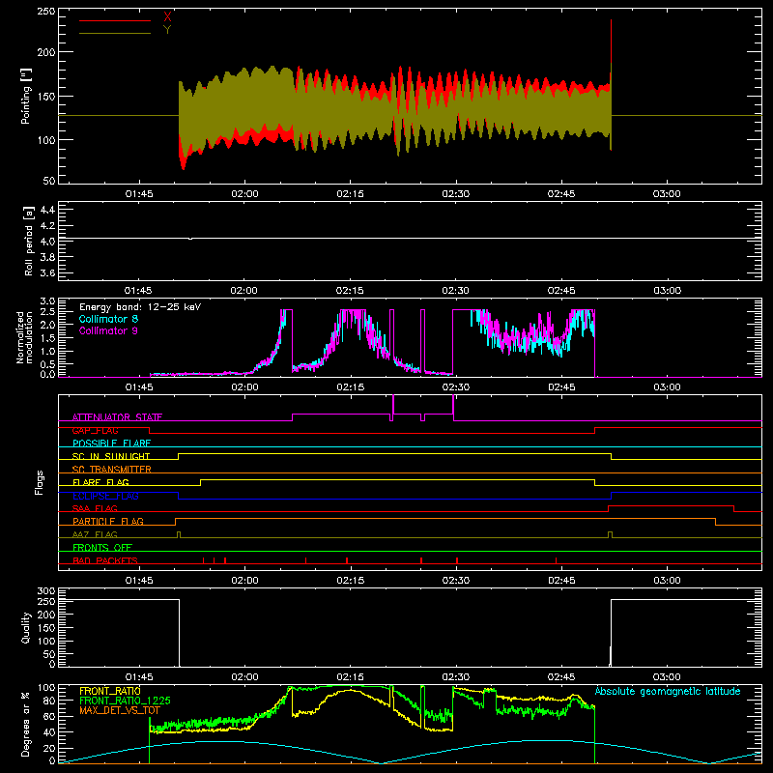Click the magenta Collimator 9 legend entry
The width and height of the screenshot is (773, 773).
pos(108,330)
